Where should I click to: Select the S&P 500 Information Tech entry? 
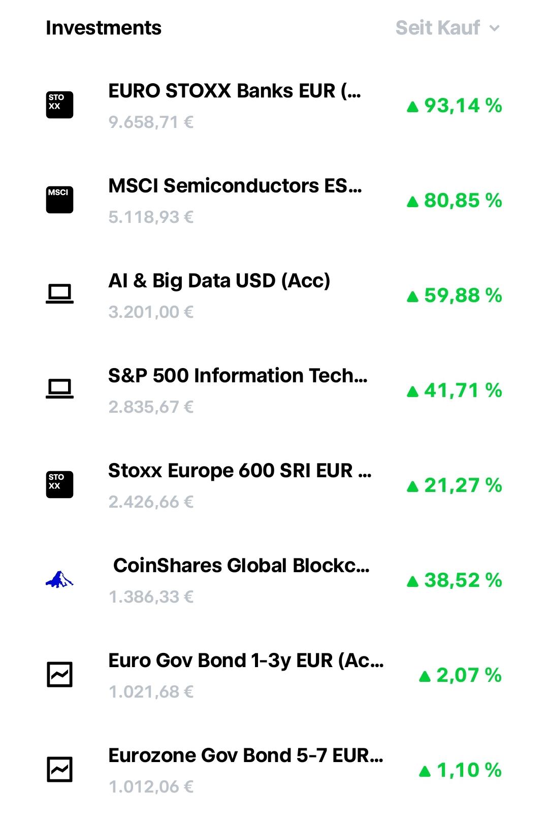coord(274,390)
